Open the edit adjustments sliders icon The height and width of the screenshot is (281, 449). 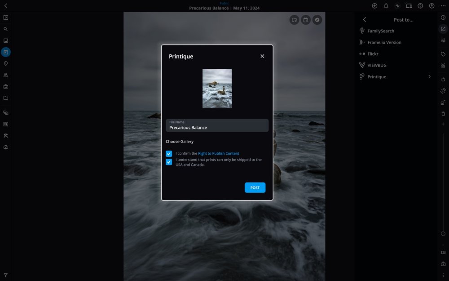coord(443,40)
